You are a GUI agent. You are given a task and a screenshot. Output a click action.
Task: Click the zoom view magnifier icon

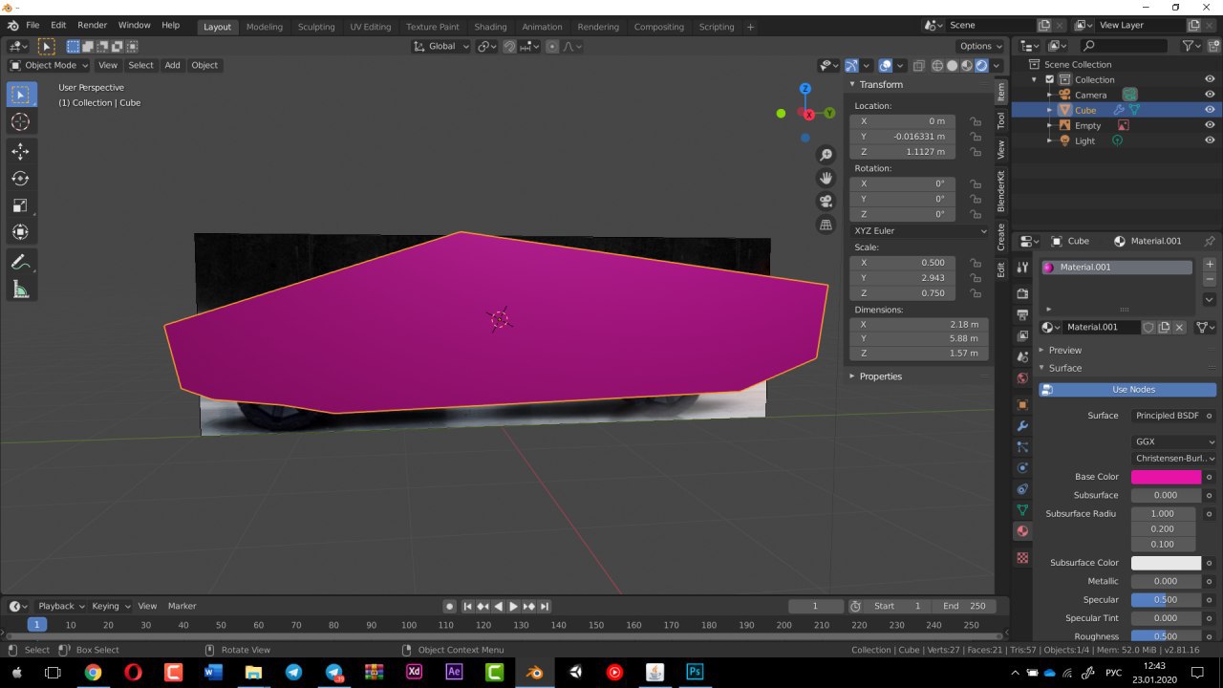pos(826,155)
